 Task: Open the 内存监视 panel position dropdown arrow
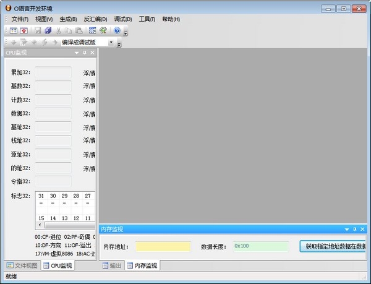[347, 229]
